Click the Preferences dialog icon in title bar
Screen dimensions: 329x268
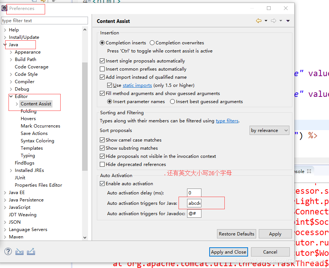(4, 9)
